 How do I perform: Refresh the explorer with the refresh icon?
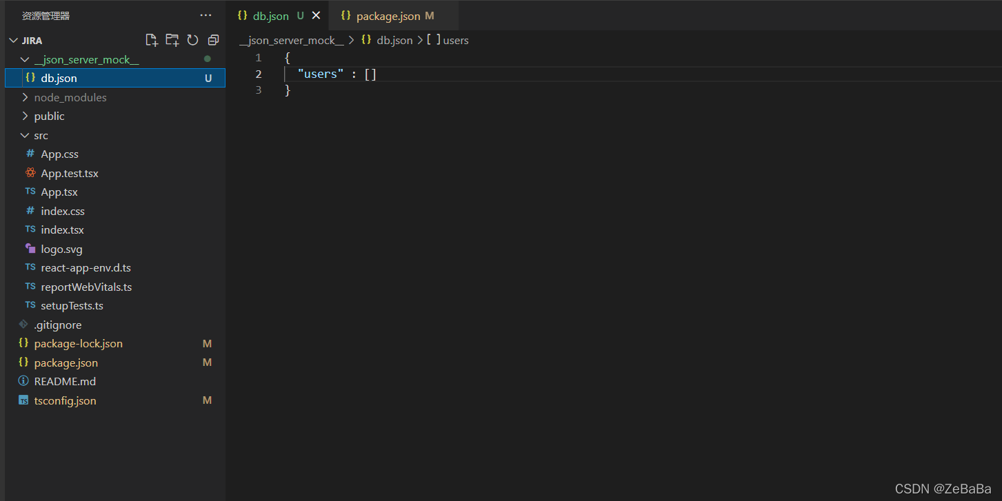(193, 40)
